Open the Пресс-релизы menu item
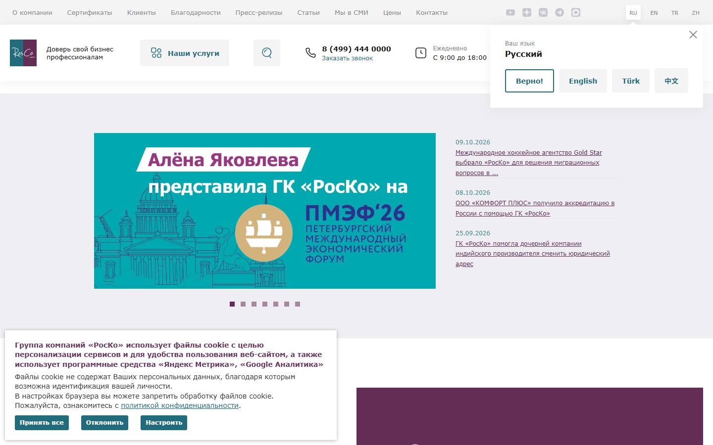The height and width of the screenshot is (445, 713). point(259,13)
